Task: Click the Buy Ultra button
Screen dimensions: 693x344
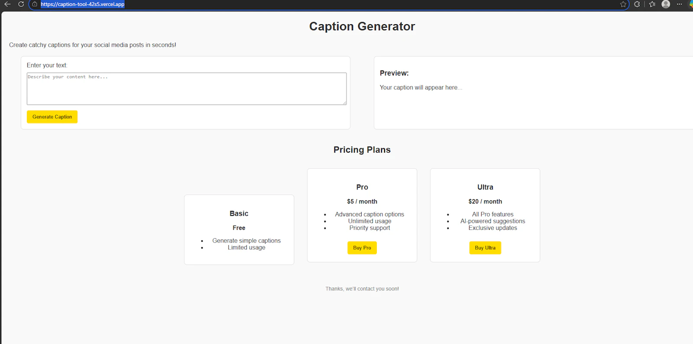Action: tap(485, 248)
